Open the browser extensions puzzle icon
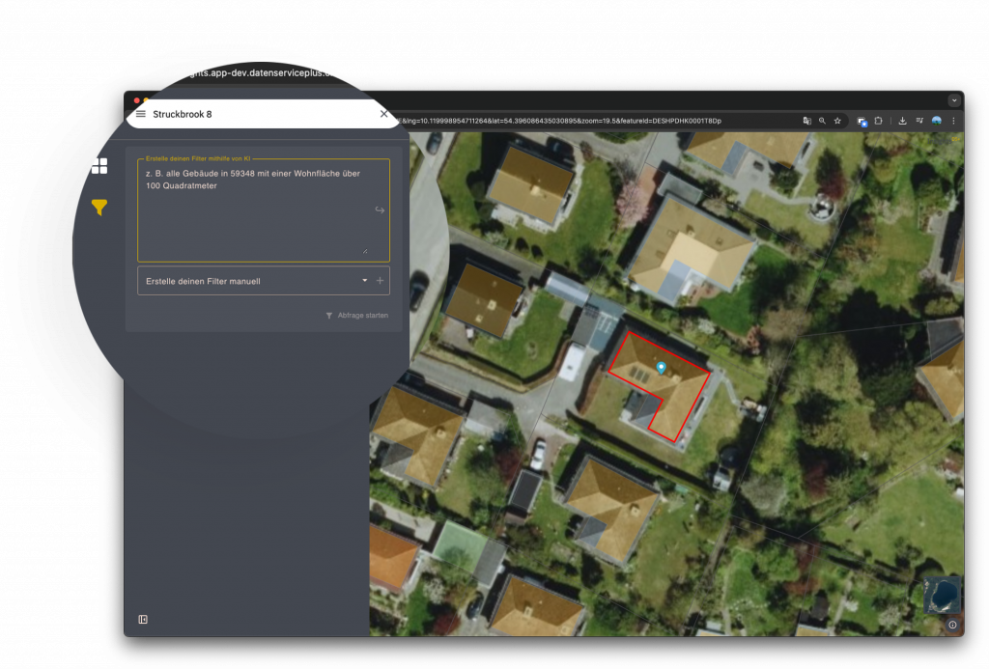This screenshot has height=669, width=989. tap(879, 121)
